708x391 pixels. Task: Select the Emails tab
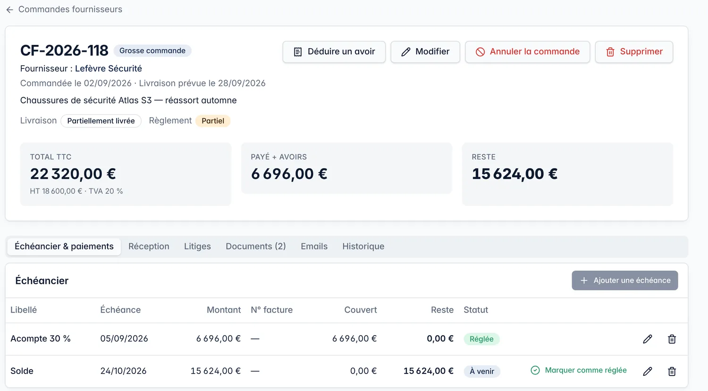point(314,246)
